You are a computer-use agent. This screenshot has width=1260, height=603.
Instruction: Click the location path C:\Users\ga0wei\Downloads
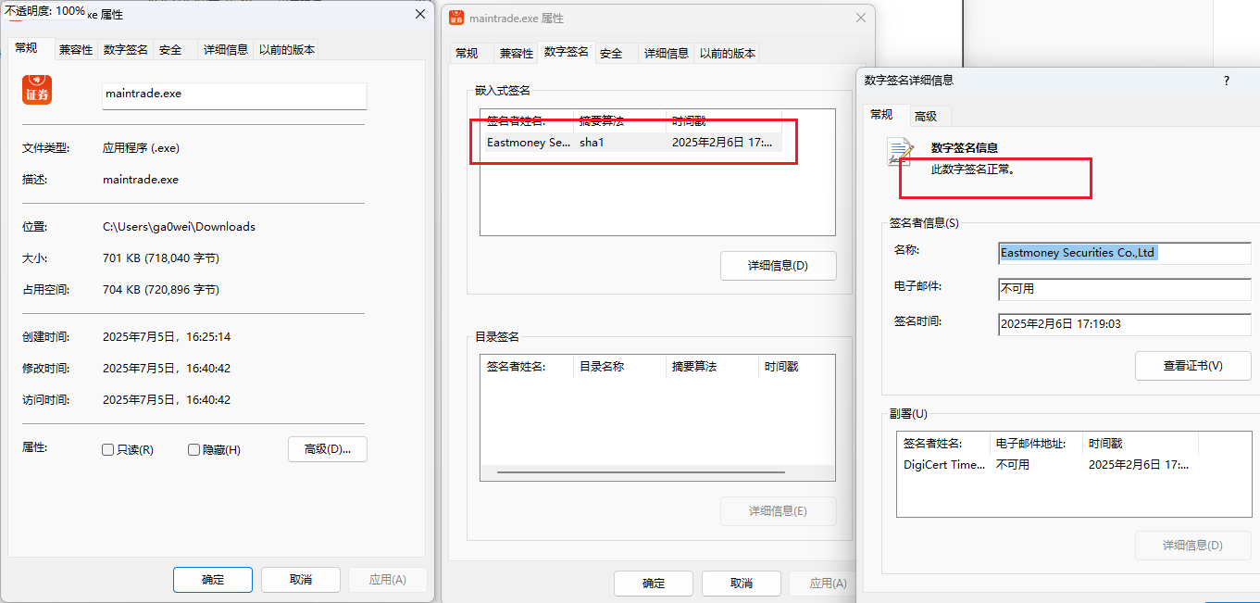(x=179, y=227)
